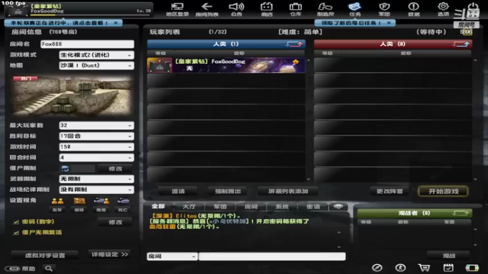The height and width of the screenshot is (274, 488).
Task: Open the 军团 clan shield icon
Action: 384,9
